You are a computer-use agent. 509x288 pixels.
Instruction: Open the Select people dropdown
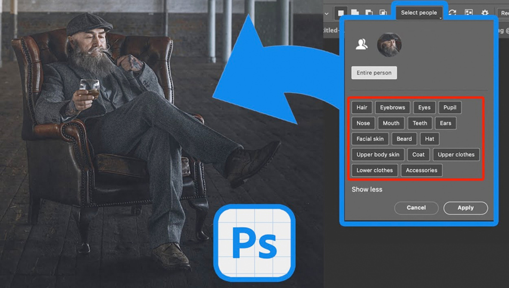pos(419,12)
